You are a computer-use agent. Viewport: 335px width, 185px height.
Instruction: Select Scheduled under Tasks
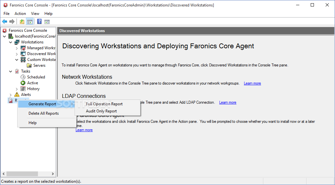coord(36,77)
